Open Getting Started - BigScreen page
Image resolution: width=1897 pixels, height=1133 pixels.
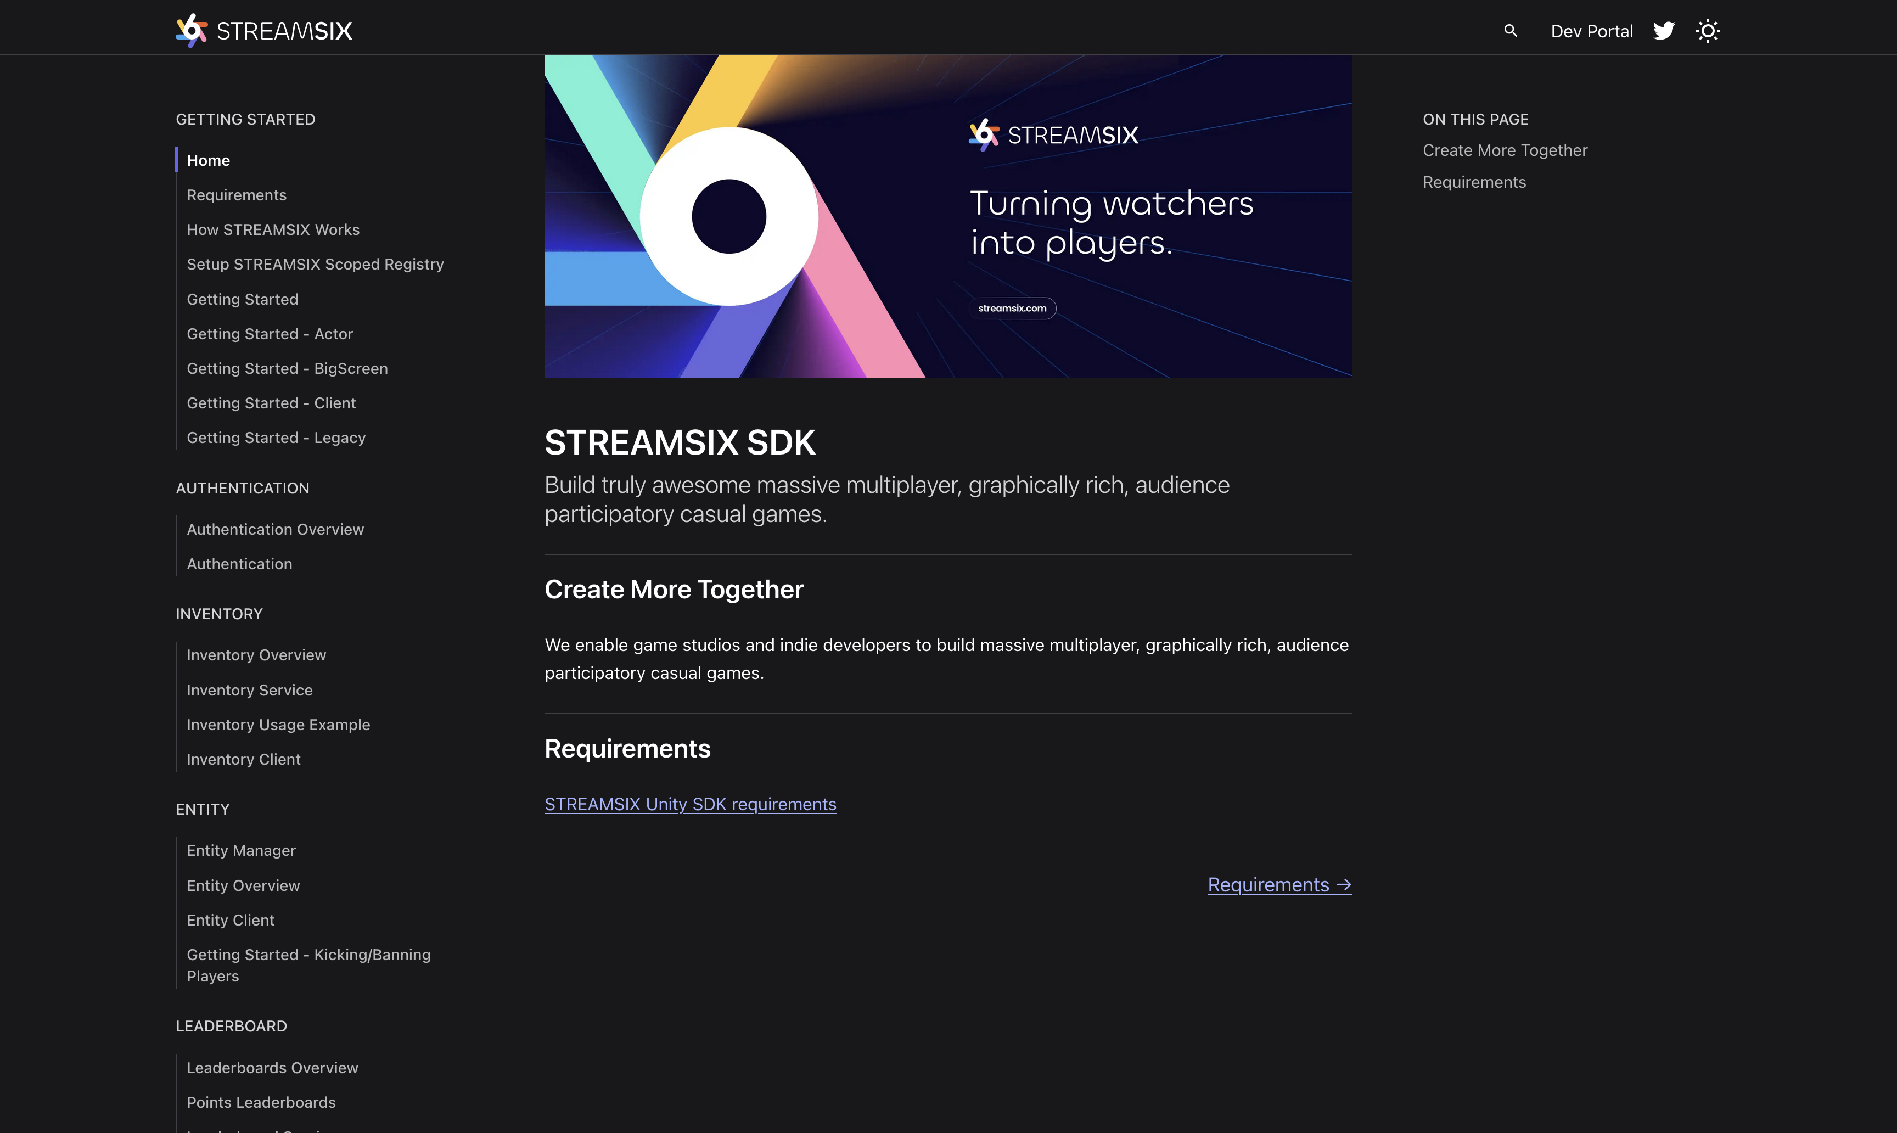click(x=288, y=369)
